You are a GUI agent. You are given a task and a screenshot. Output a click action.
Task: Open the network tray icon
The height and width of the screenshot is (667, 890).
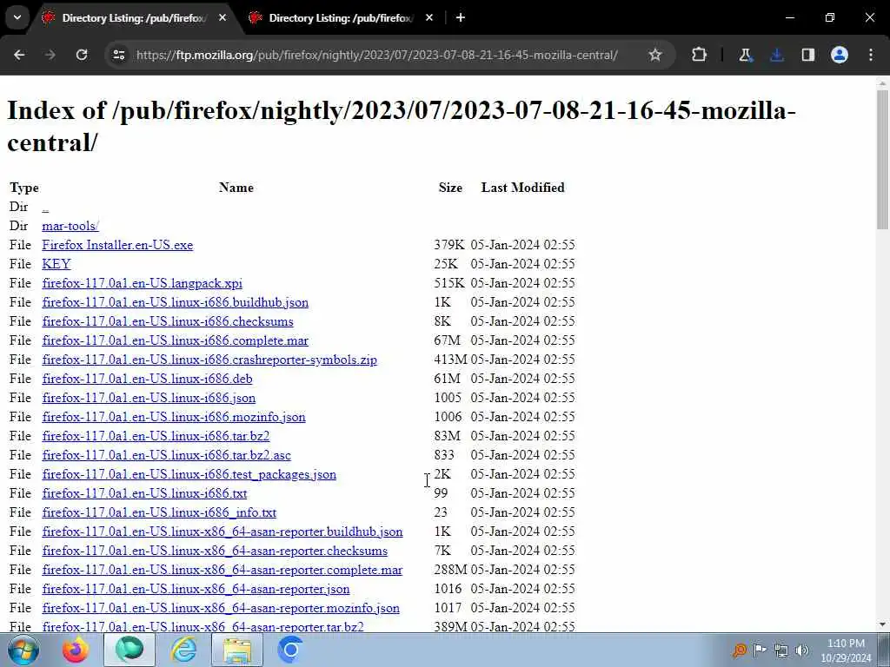[781, 650]
